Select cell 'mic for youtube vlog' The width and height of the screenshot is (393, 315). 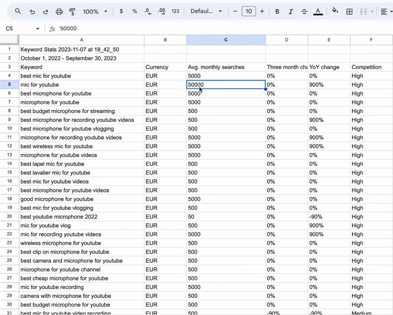point(81,225)
